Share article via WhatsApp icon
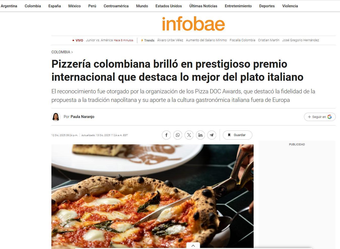This screenshot has height=249, width=340. coord(178,135)
